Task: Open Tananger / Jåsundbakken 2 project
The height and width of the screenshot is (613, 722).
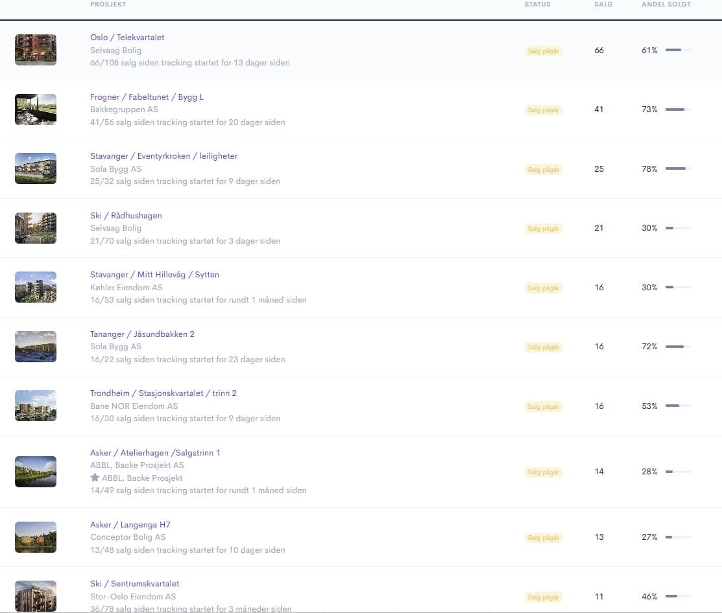Action: click(x=142, y=334)
